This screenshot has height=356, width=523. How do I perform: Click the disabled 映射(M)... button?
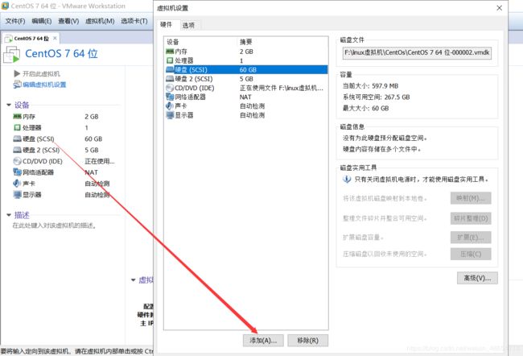[x=471, y=198]
